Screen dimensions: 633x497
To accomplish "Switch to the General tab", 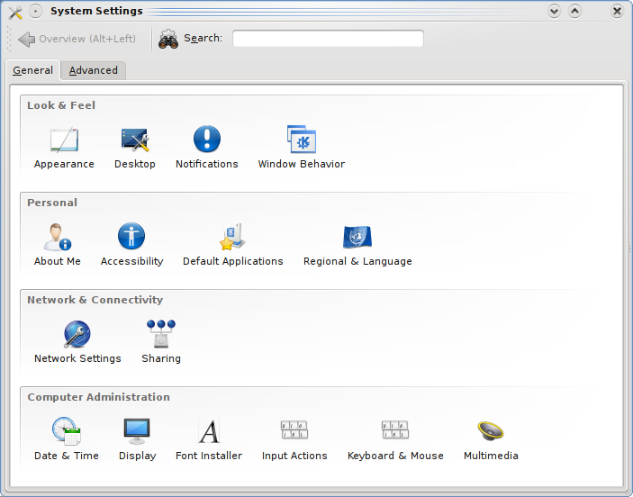I will coord(32,70).
